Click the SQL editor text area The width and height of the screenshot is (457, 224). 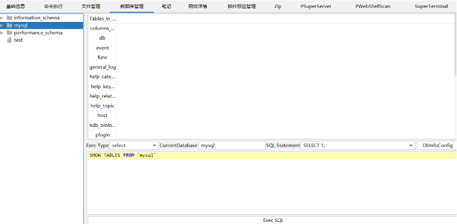[272, 183]
